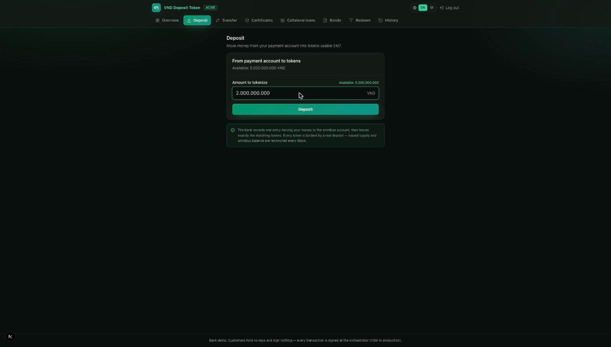The height and width of the screenshot is (347, 611).
Task: Click the Transfer arrows icon
Action: [x=217, y=20]
